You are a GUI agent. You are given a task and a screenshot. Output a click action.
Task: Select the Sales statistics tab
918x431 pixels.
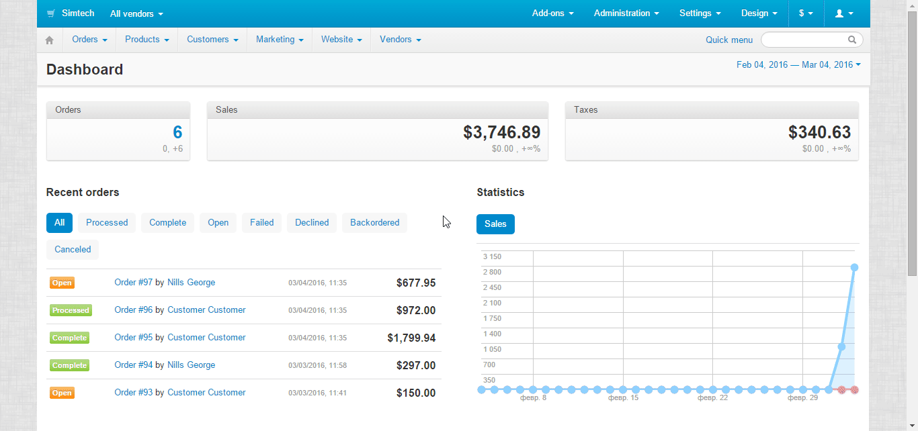495,224
